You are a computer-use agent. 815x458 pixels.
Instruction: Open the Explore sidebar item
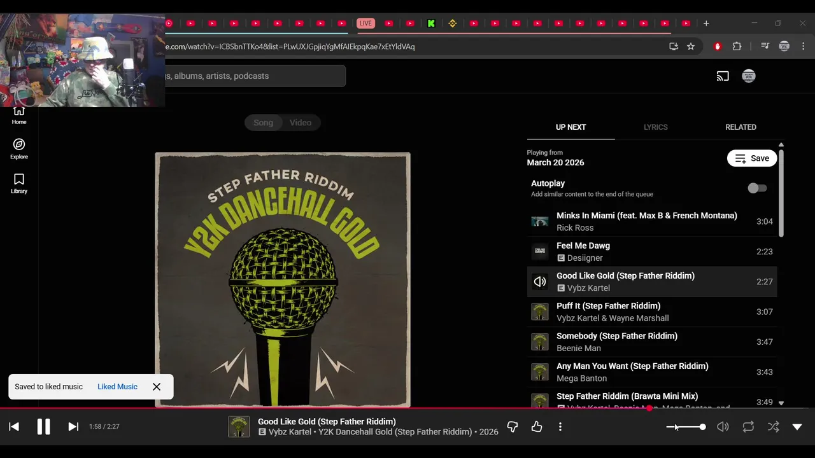[x=19, y=149]
